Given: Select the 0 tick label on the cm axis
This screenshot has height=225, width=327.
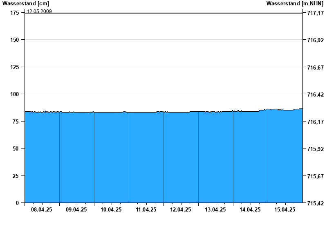Looking at the screenshot, I should tap(17, 203).
